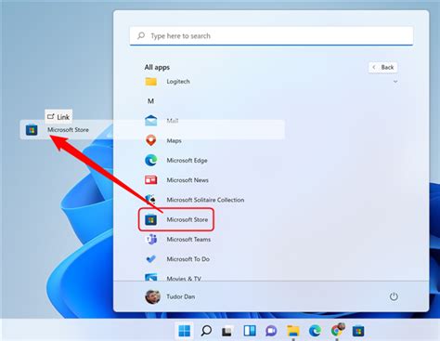Open the Maps app icon
Screen dimensions: 440x341
coord(151,140)
